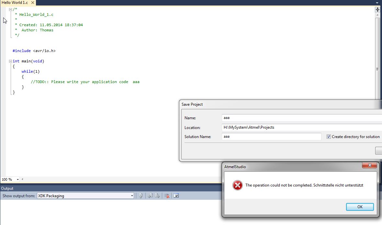Image resolution: width=382 pixels, height=225 pixels.
Task: Uncheck Create directory for solution
Action: 329,137
